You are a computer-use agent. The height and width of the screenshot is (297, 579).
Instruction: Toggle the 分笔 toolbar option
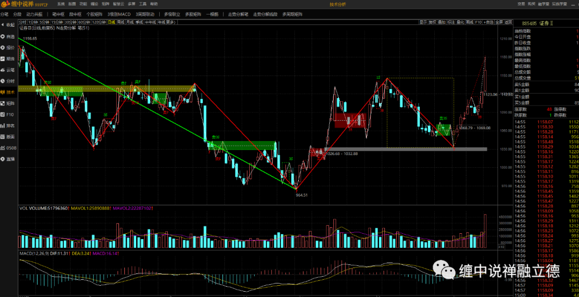pos(4,14)
